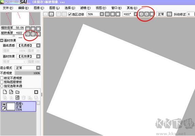195x136 pixels.
Task: Open the 画纸质感 dropdown
Action: point(38,45)
